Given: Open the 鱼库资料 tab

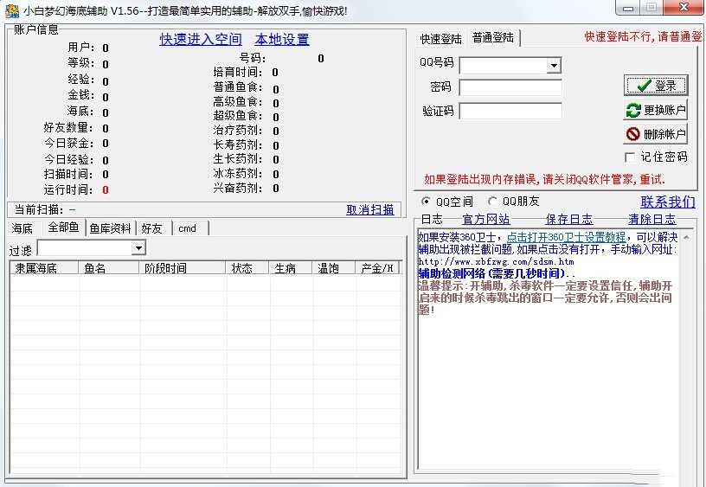Looking at the screenshot, I should pos(111,228).
